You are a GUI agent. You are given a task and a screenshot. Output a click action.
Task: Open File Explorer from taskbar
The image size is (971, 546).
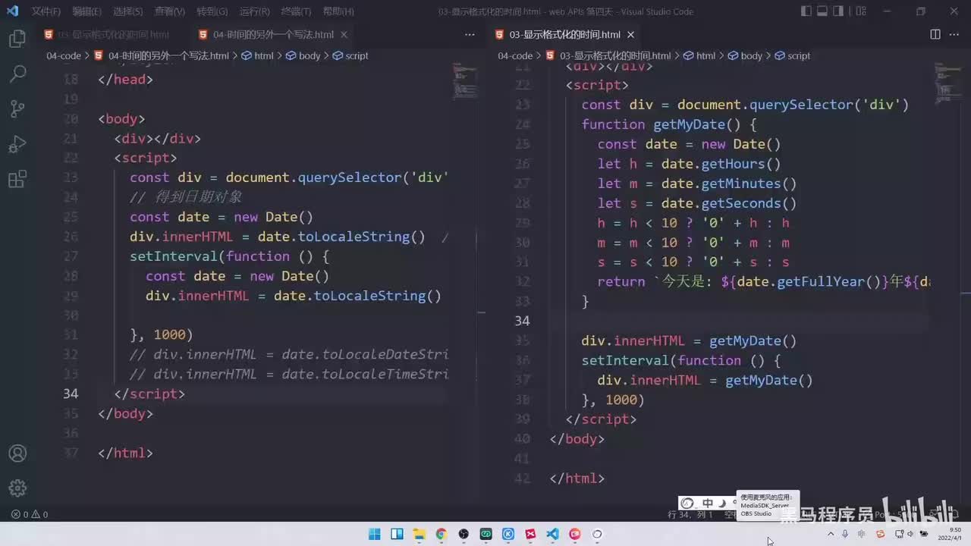click(x=419, y=534)
